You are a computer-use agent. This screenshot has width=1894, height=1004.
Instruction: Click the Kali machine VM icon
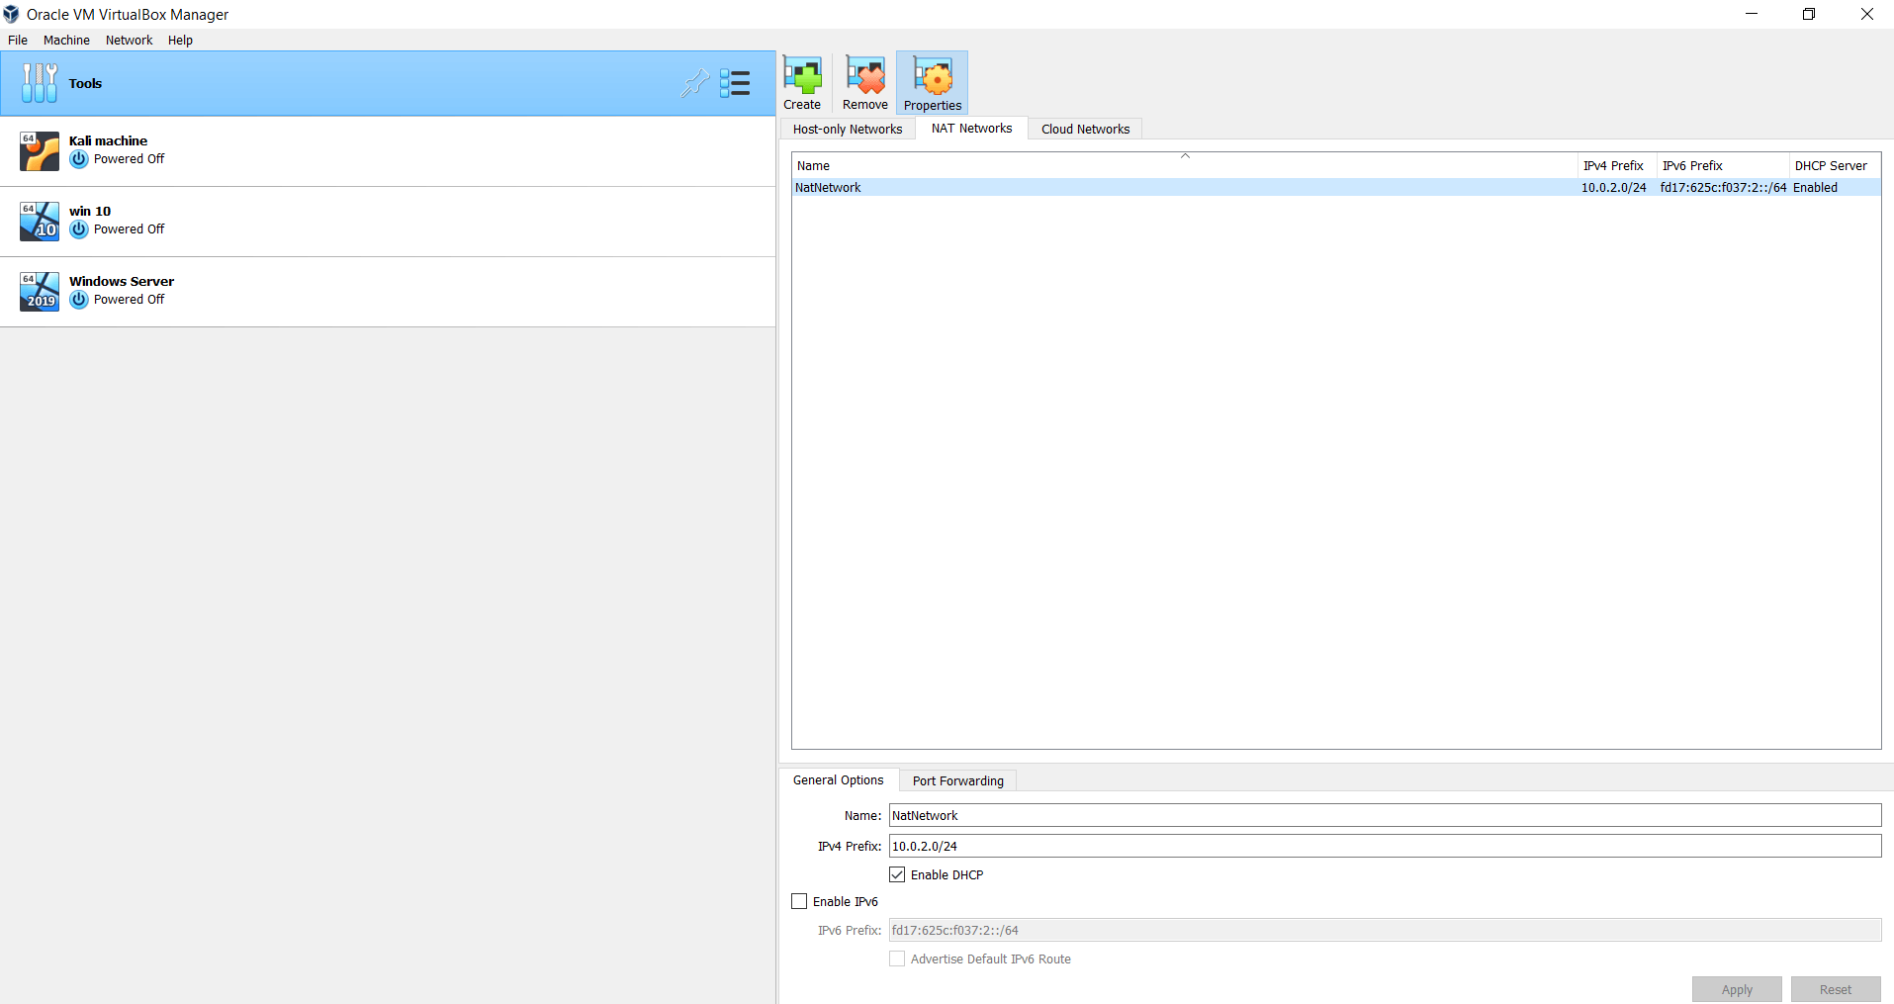click(x=39, y=151)
